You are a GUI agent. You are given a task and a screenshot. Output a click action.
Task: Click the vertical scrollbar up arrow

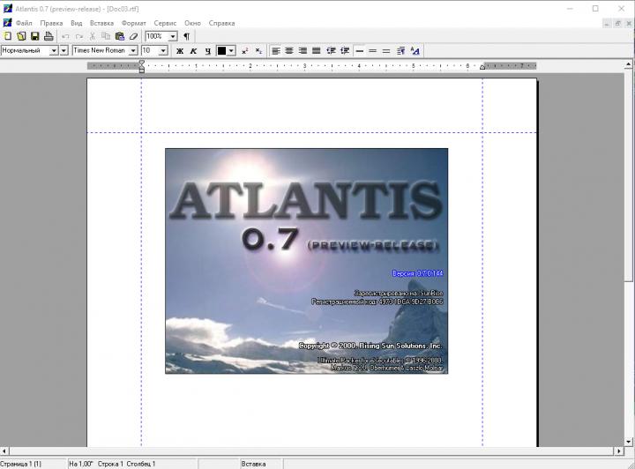628,64
